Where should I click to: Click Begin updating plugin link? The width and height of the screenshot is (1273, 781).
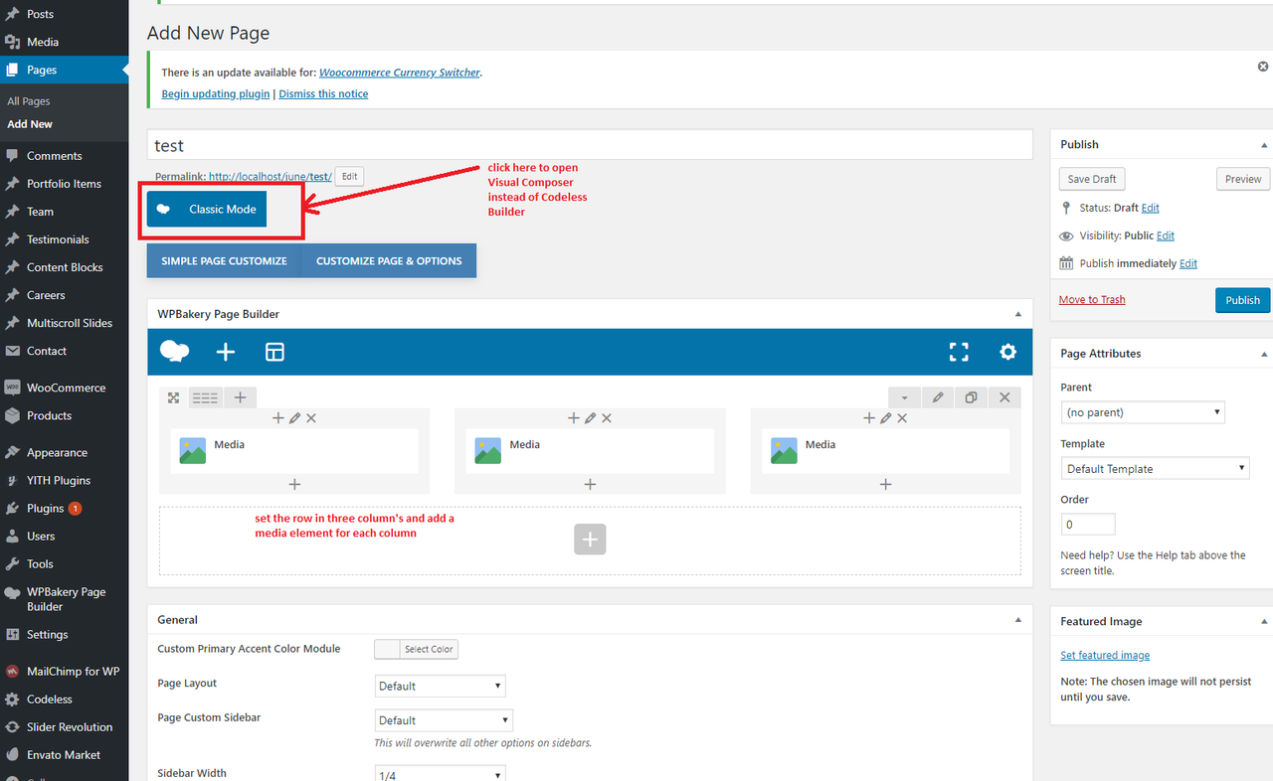point(216,93)
